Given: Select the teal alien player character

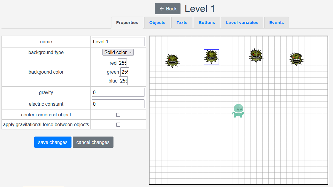Looking at the screenshot, I should coord(238,111).
